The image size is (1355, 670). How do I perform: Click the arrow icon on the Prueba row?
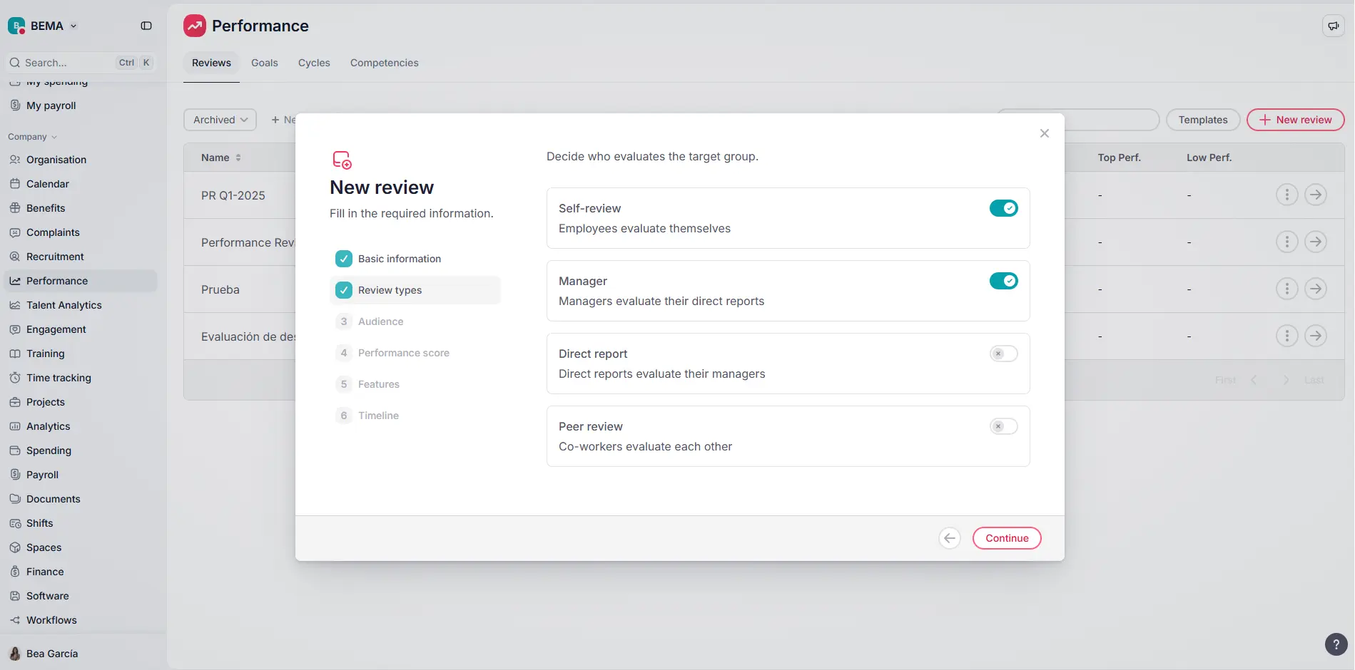pos(1316,288)
